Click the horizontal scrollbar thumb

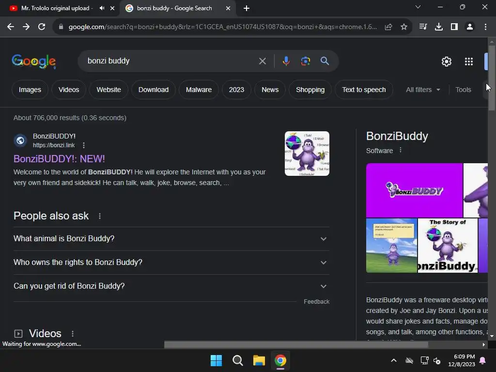coord(296,344)
